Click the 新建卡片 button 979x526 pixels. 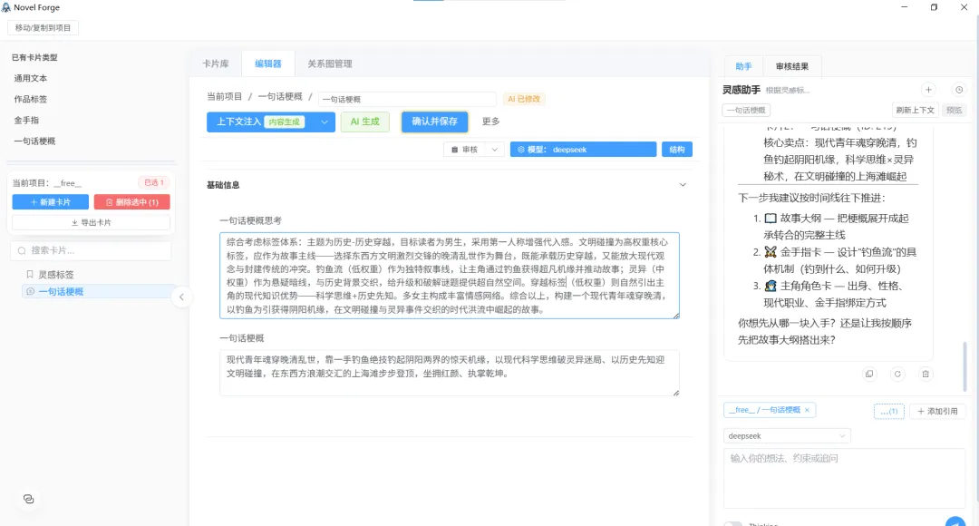coord(51,202)
